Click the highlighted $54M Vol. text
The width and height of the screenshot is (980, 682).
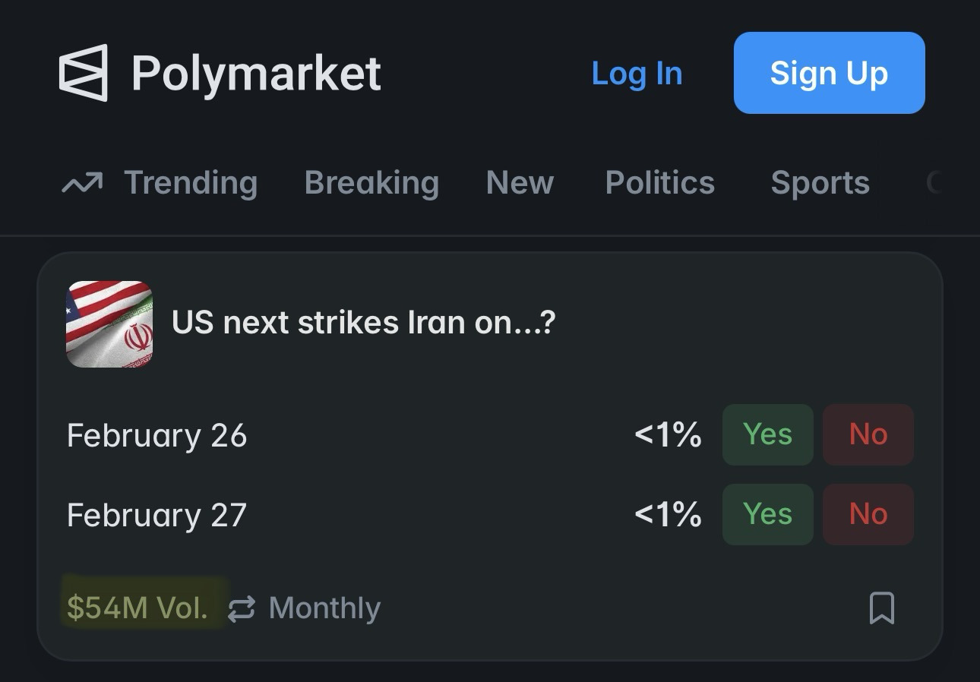tap(138, 608)
